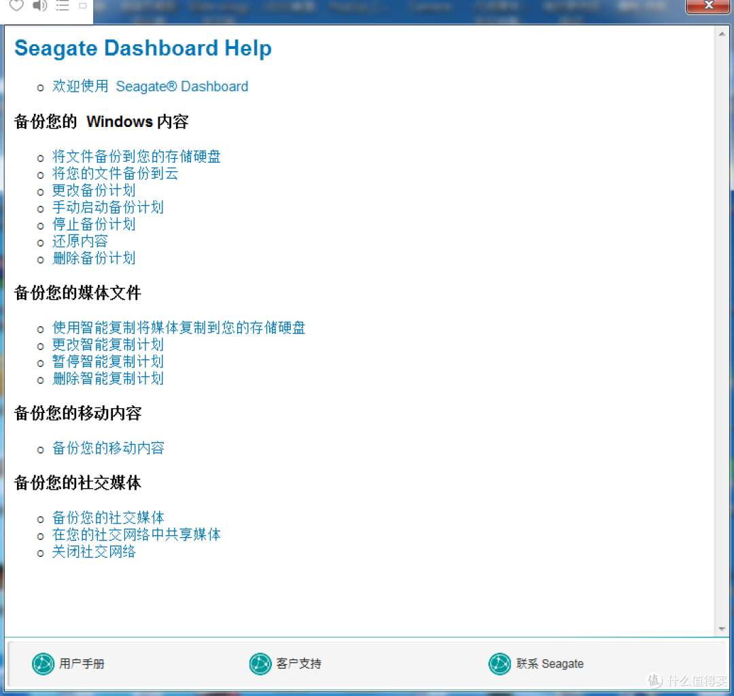Open 还原内容 link
Screen dimensions: 734x696
coord(80,241)
